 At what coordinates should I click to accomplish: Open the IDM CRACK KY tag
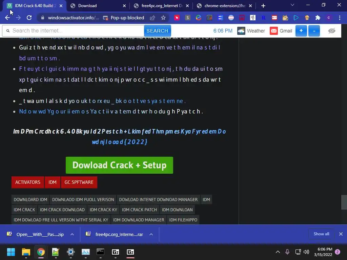(x=103, y=210)
